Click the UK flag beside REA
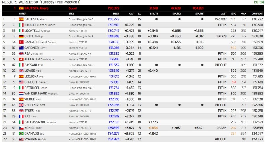The image size is (266, 144). click(x=21, y=53)
